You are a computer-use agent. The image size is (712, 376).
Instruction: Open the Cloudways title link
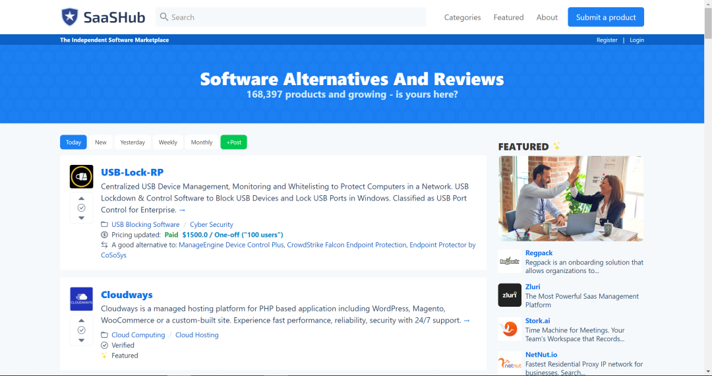127,295
